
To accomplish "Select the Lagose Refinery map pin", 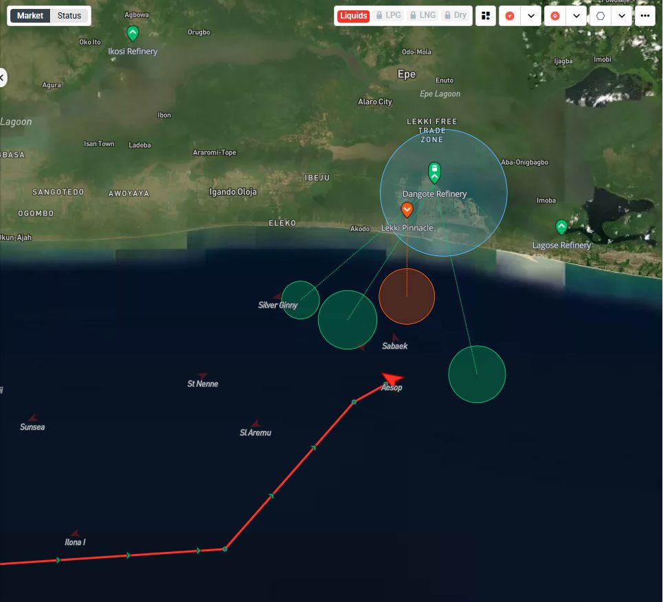I will 561,227.
